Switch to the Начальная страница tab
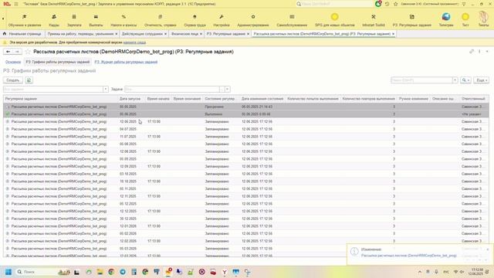Image resolution: width=494 pixels, height=278 pixels. (x=22, y=34)
